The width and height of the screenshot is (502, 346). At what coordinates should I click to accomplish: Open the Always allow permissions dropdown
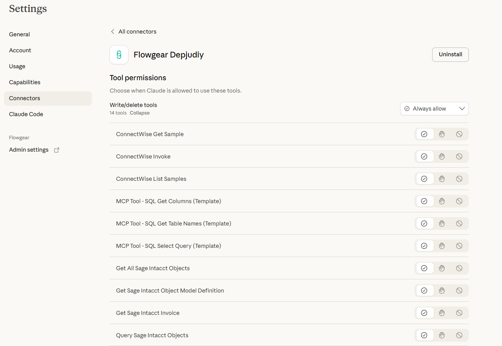[434, 109]
